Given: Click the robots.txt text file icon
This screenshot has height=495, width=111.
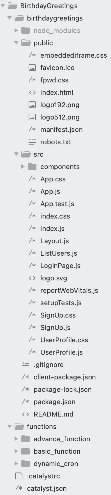Looking at the screenshot, I should click(x=32, y=142).
